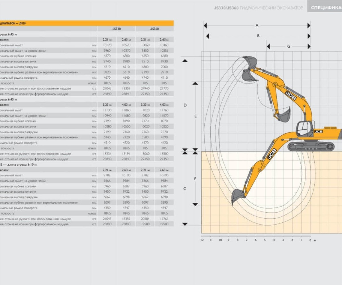Click dimension label A above the diagram
This screenshot has width=342, height=285.
[x=257, y=25]
